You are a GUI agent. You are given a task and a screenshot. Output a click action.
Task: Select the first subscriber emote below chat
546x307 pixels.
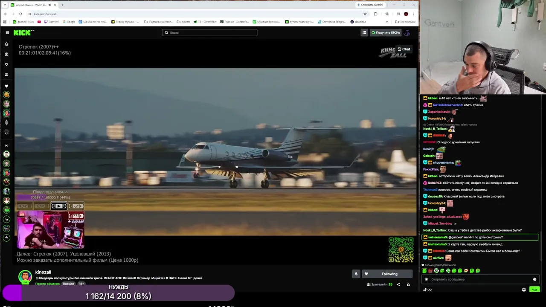(x=424, y=271)
